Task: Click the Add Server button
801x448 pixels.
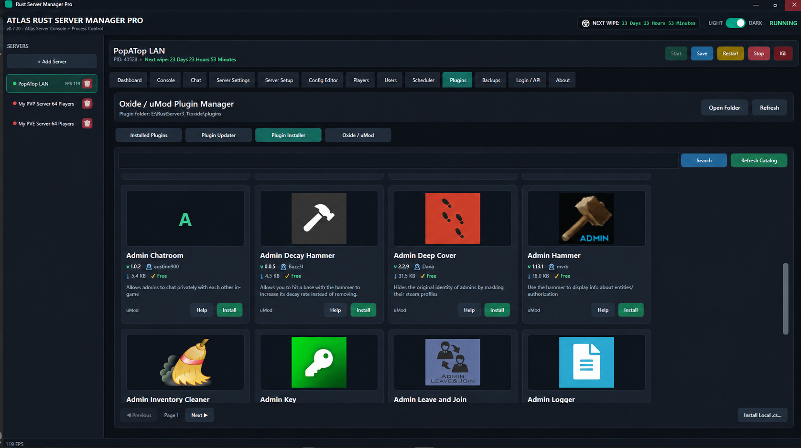Action: tap(52, 62)
